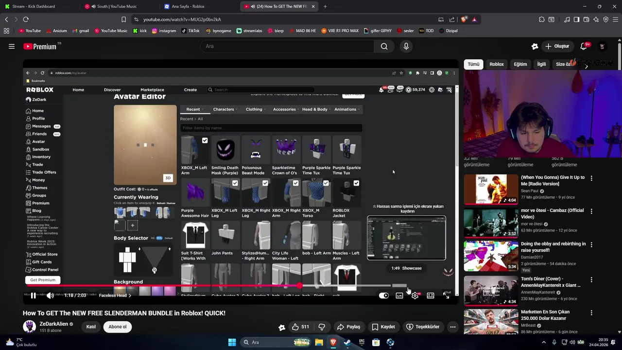Open the streamlabs bookmark
622x350 pixels.
tap(249, 31)
